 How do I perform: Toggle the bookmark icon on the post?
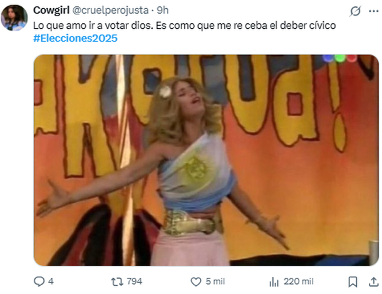coord(353,282)
